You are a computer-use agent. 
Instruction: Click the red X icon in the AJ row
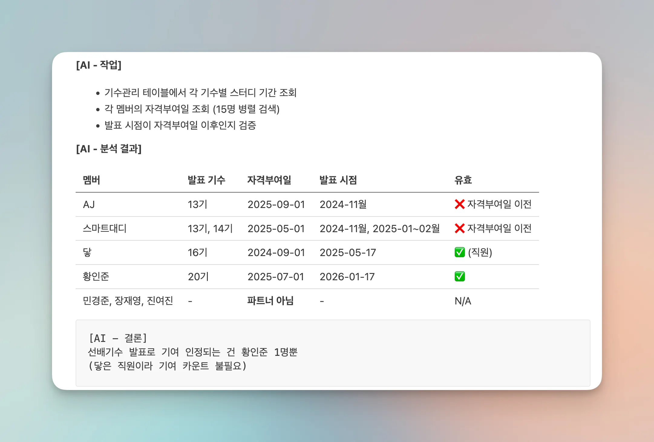pyautogui.click(x=459, y=204)
